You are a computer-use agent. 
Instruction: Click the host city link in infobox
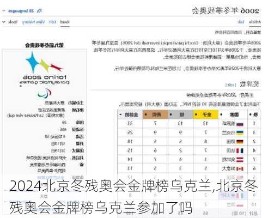coord(55,103)
